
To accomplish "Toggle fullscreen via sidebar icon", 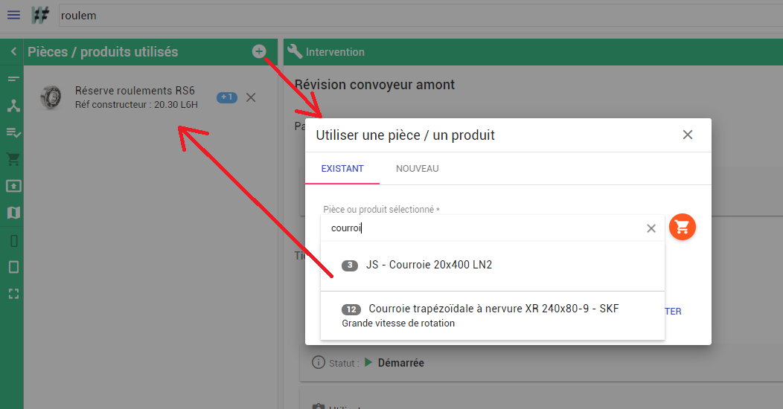I will point(14,294).
